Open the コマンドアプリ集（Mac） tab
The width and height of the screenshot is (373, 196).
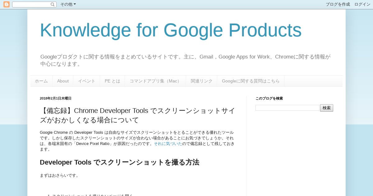tap(155, 81)
